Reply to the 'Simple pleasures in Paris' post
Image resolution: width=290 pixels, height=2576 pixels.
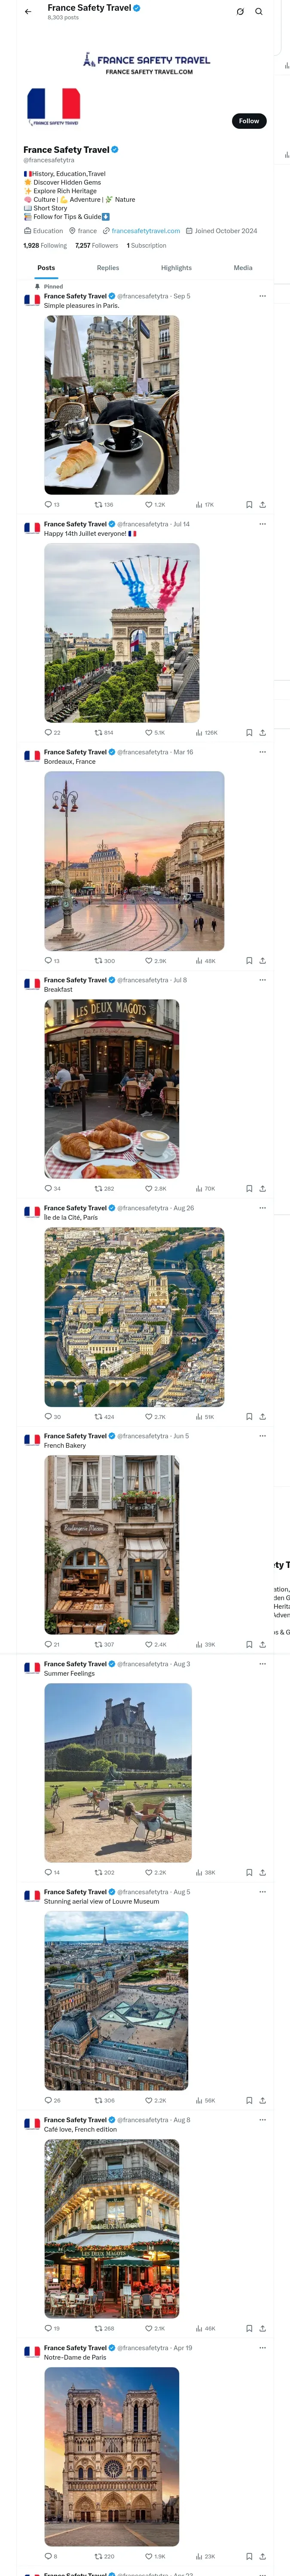(x=48, y=505)
